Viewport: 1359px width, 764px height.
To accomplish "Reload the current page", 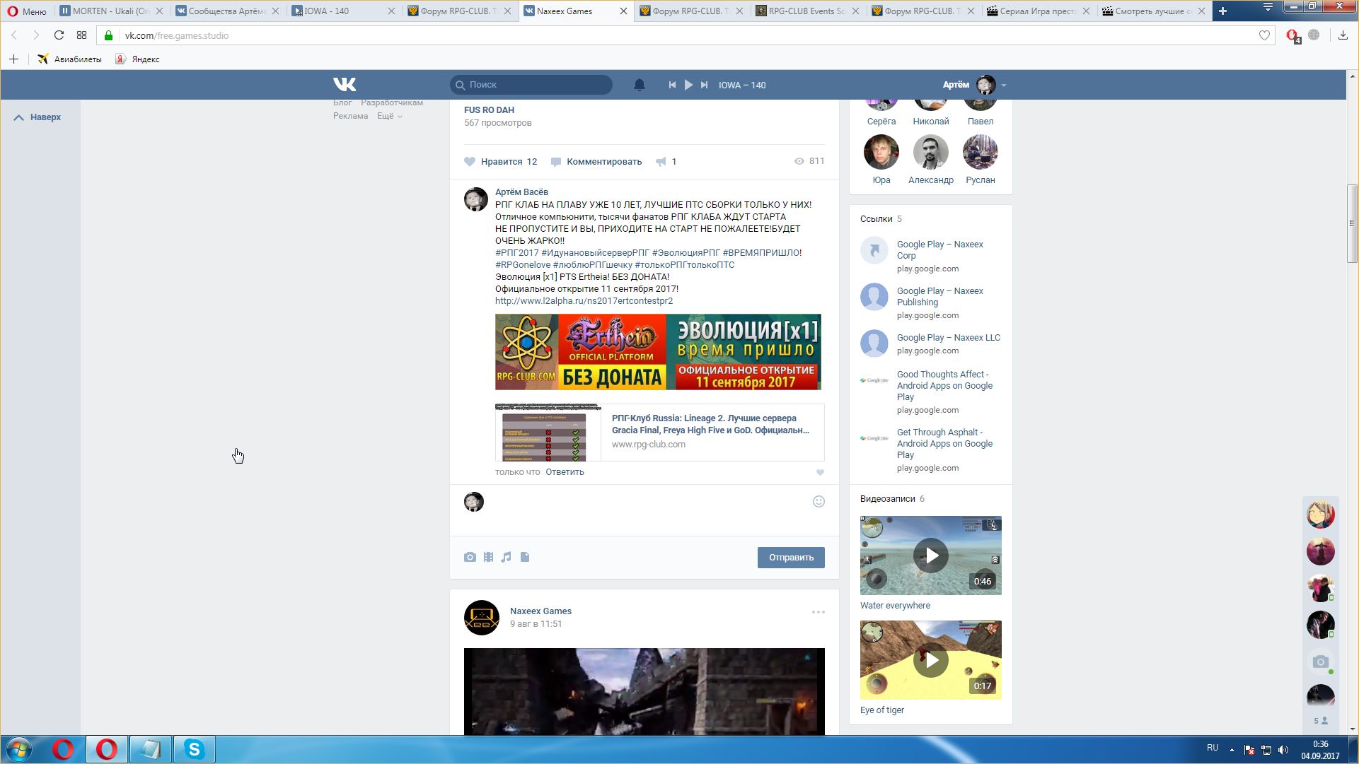I will click(x=59, y=35).
